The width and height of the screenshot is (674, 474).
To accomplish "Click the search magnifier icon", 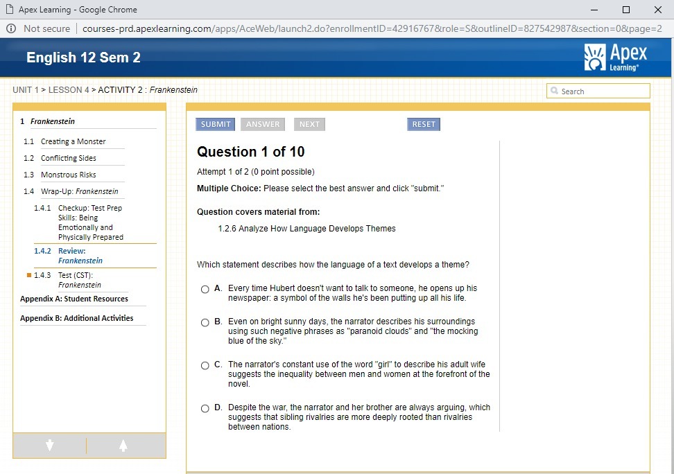I will (x=554, y=91).
